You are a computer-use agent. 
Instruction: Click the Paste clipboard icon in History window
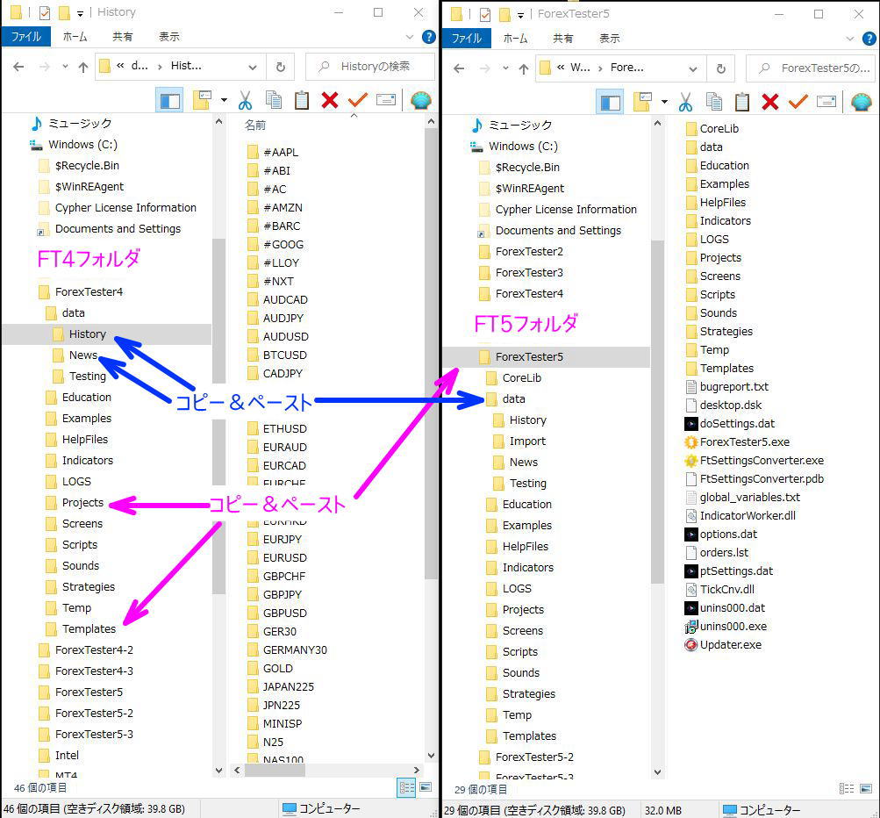[302, 100]
